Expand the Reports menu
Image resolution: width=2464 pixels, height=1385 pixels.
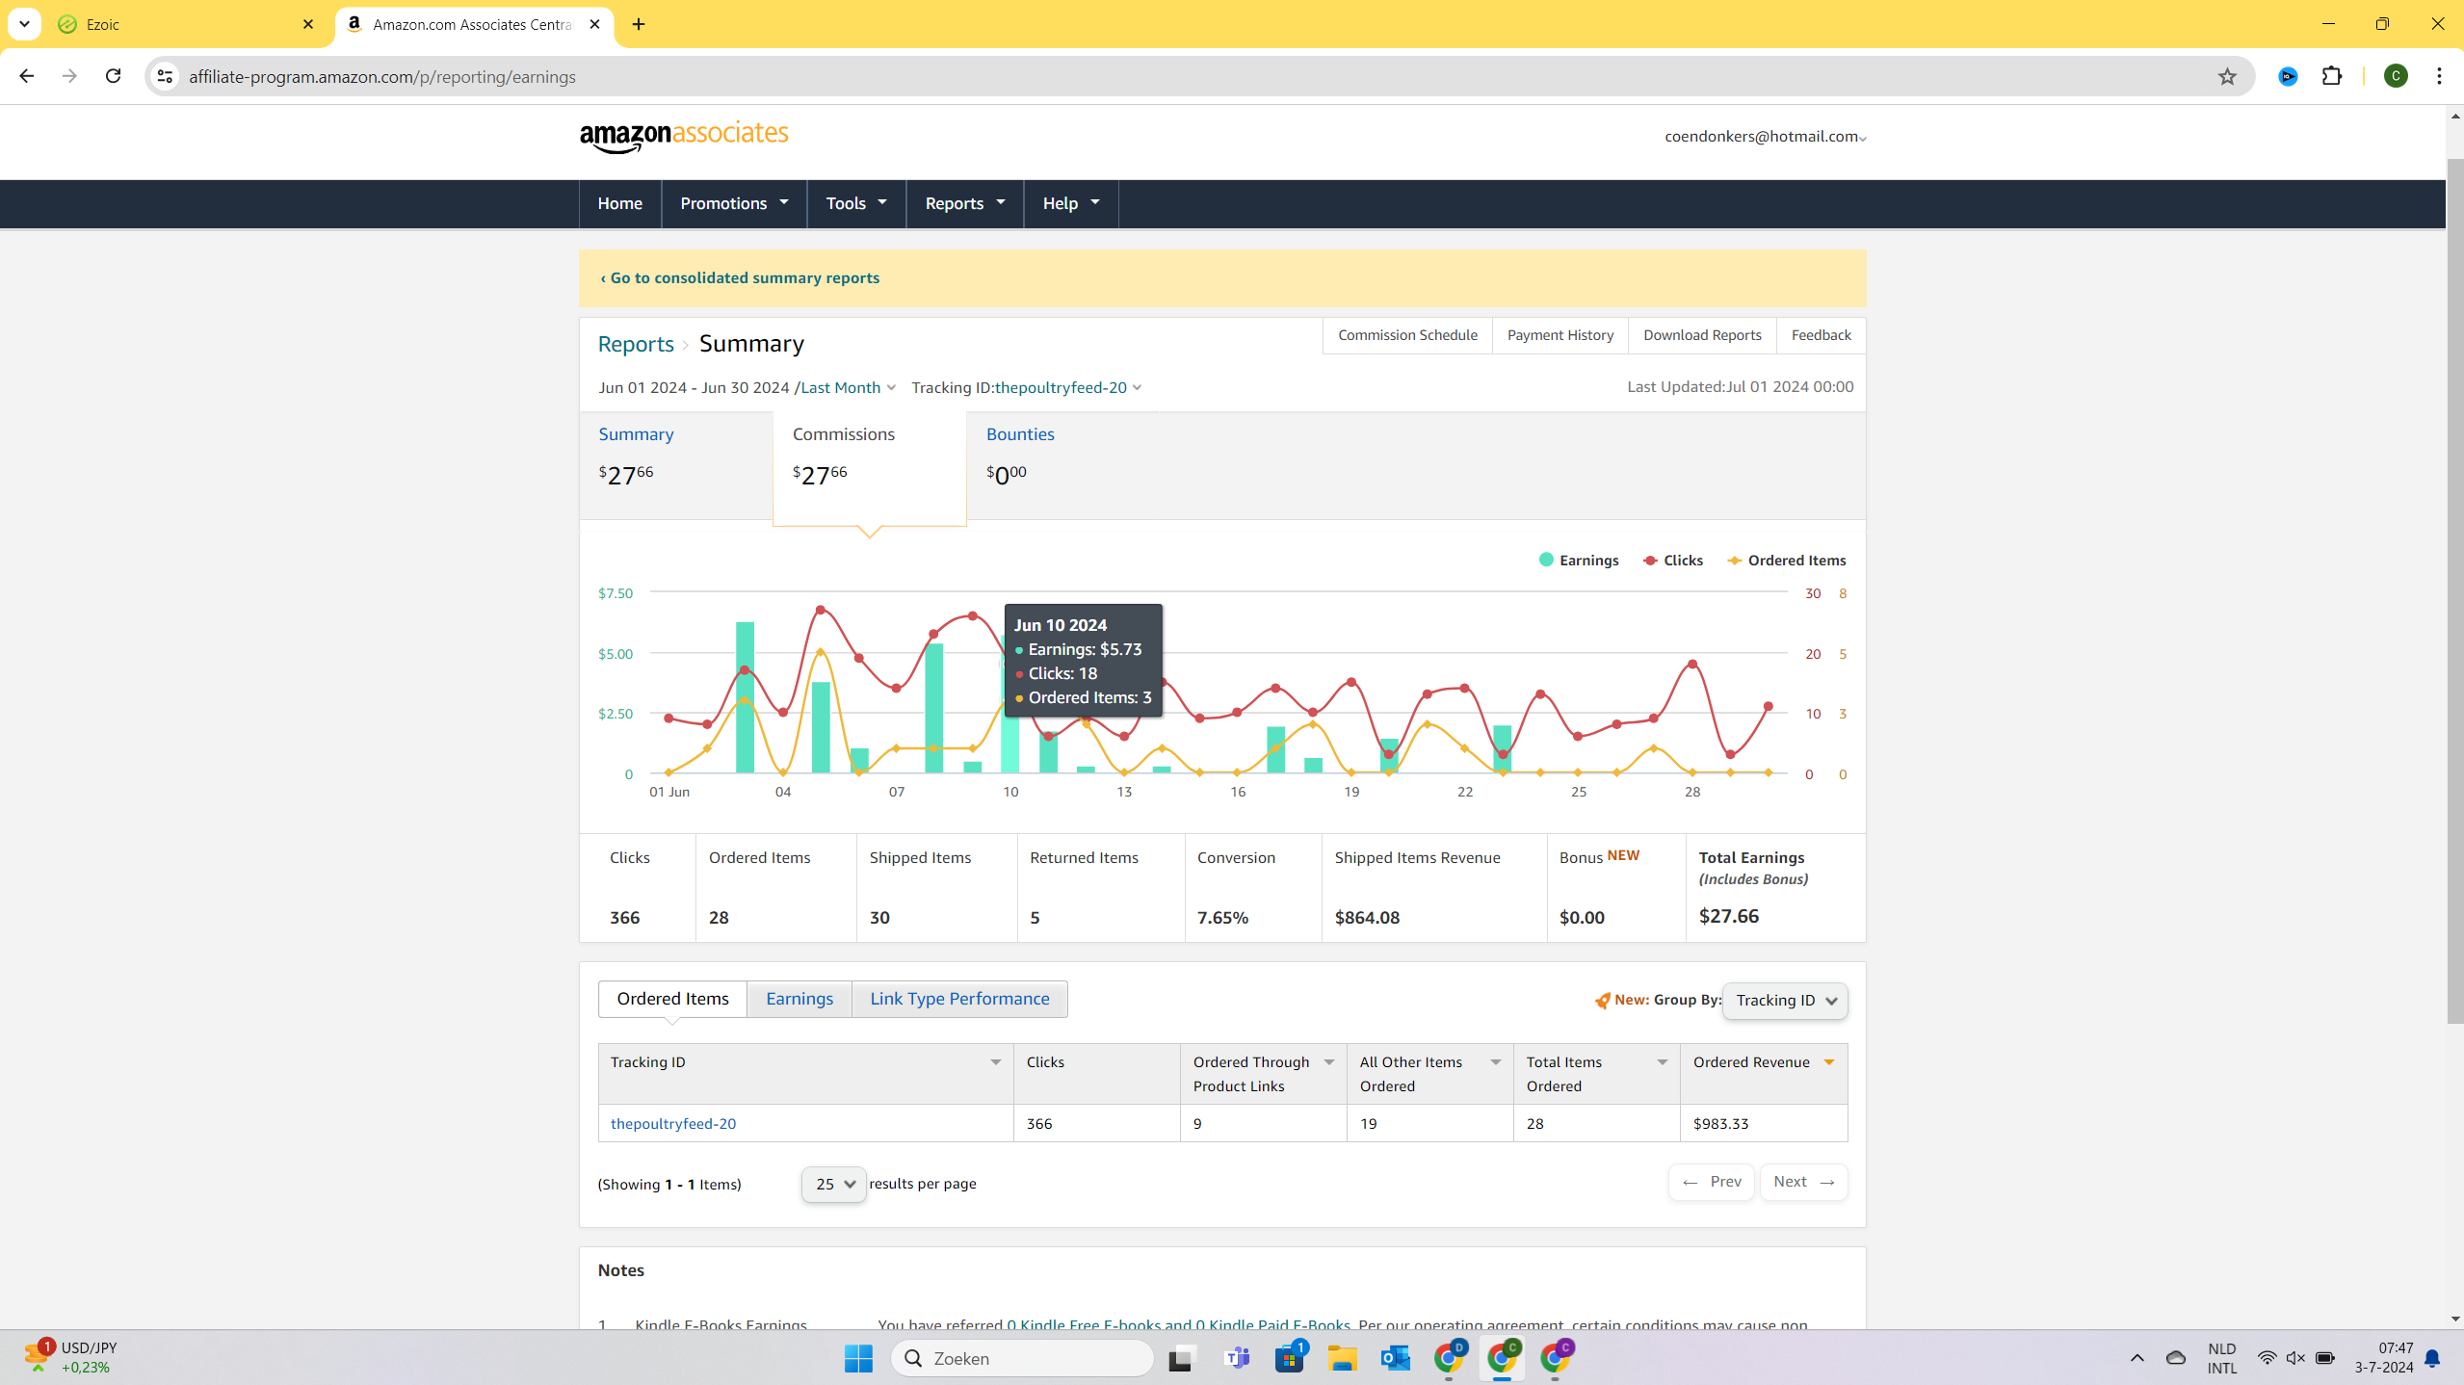(964, 203)
